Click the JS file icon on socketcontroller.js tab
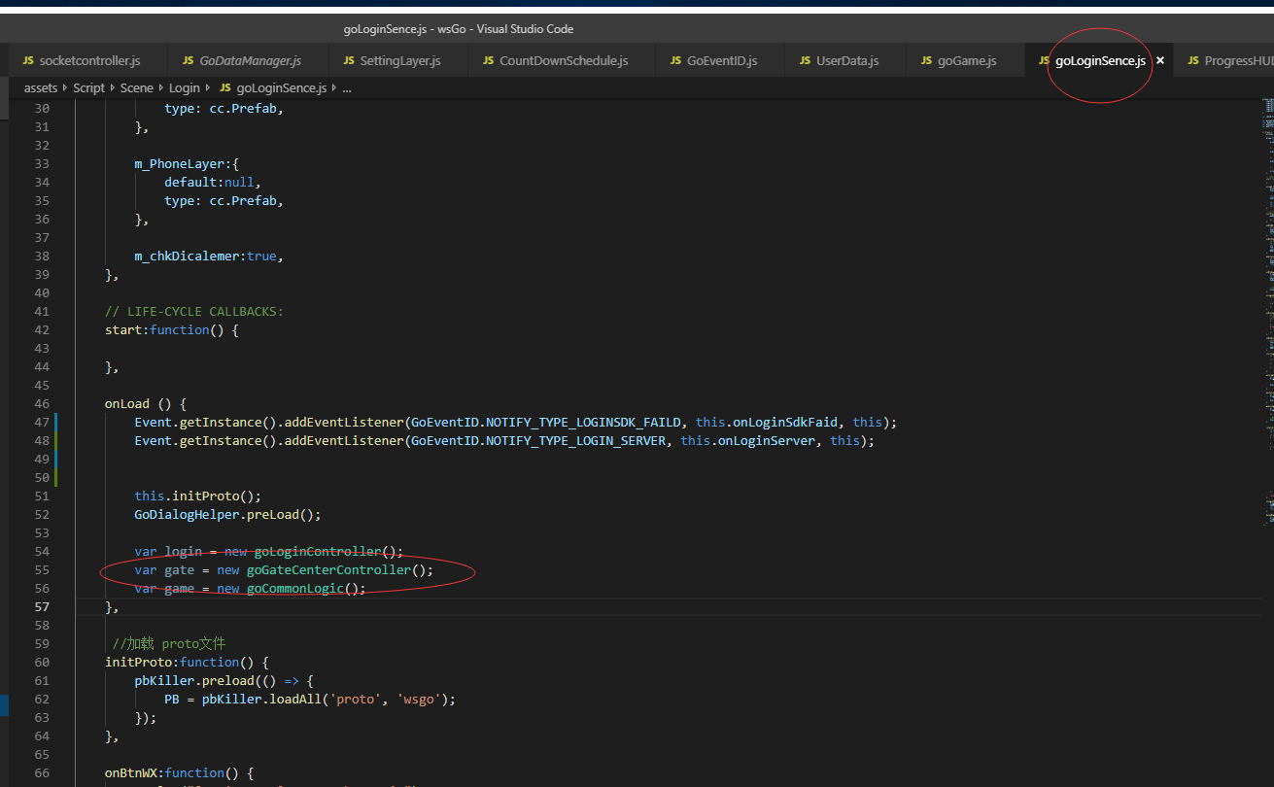 [x=28, y=60]
